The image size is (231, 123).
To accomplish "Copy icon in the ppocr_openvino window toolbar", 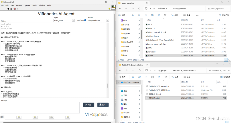I will [x=139, y=15].
